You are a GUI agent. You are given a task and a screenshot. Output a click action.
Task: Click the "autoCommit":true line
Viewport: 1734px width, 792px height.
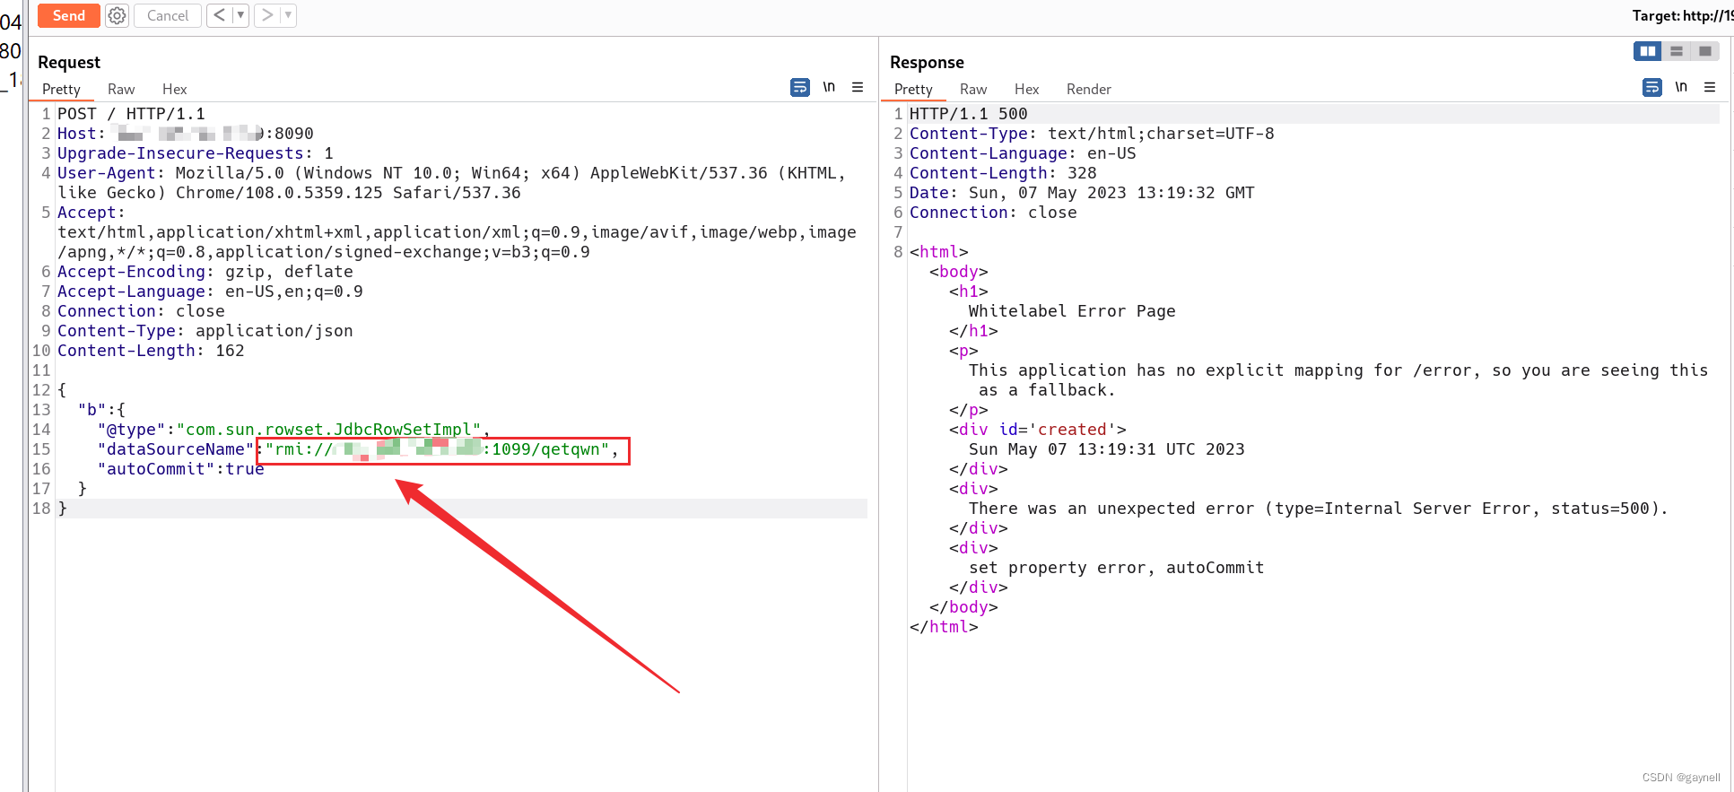click(x=180, y=469)
